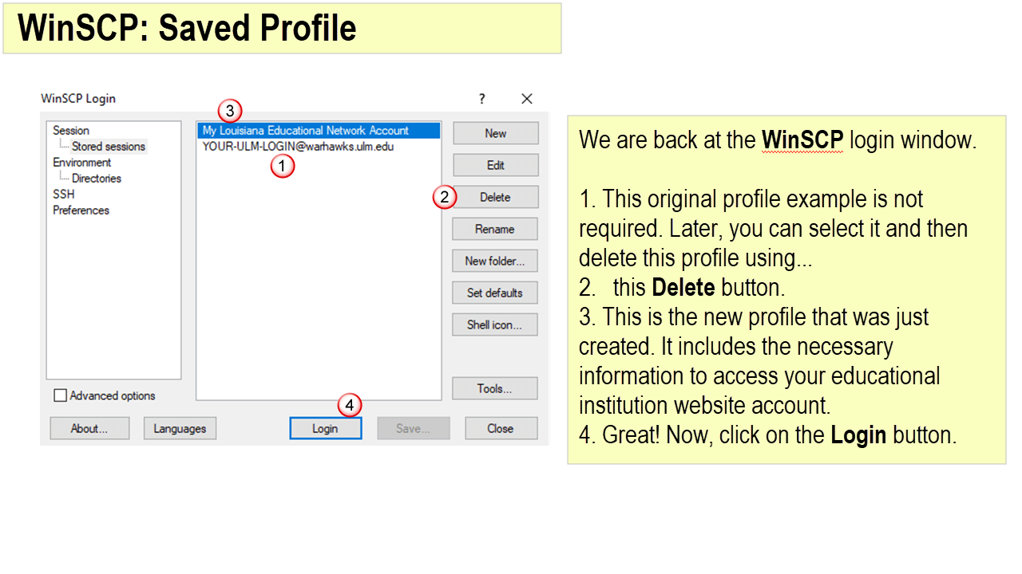This screenshot has height=574, width=1022.
Task: Click the question mark help icon
Action: click(x=481, y=99)
